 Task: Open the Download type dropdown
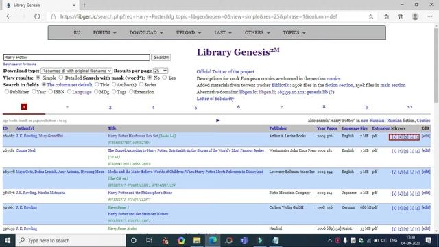click(76, 71)
